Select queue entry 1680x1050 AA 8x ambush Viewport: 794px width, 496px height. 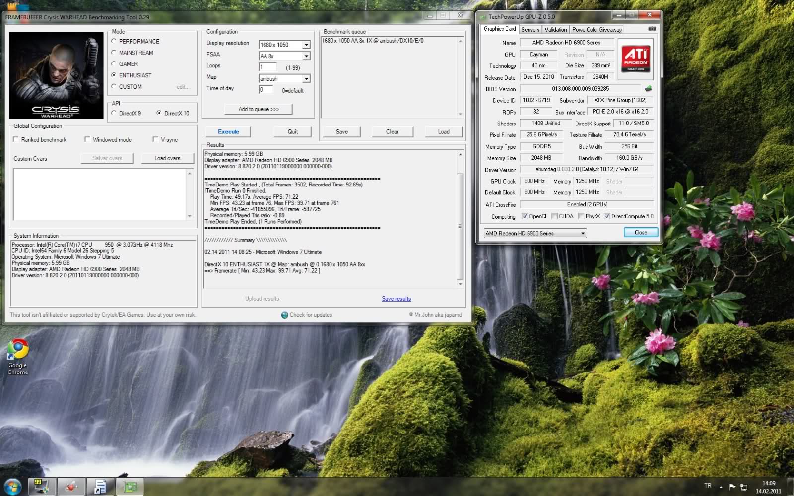pyautogui.click(x=373, y=41)
